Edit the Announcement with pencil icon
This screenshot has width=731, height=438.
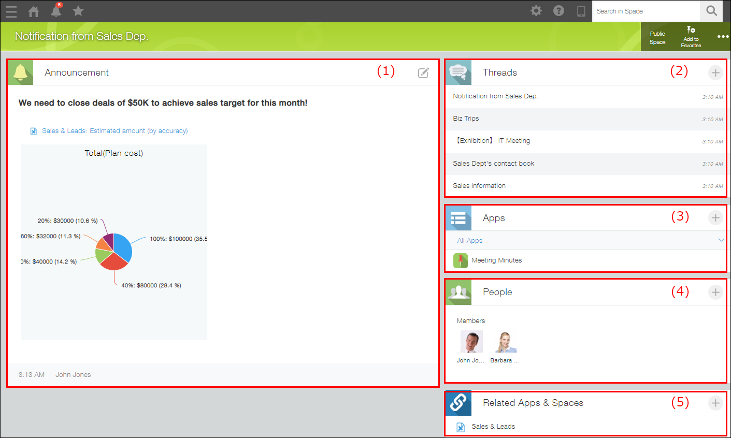[x=423, y=73]
